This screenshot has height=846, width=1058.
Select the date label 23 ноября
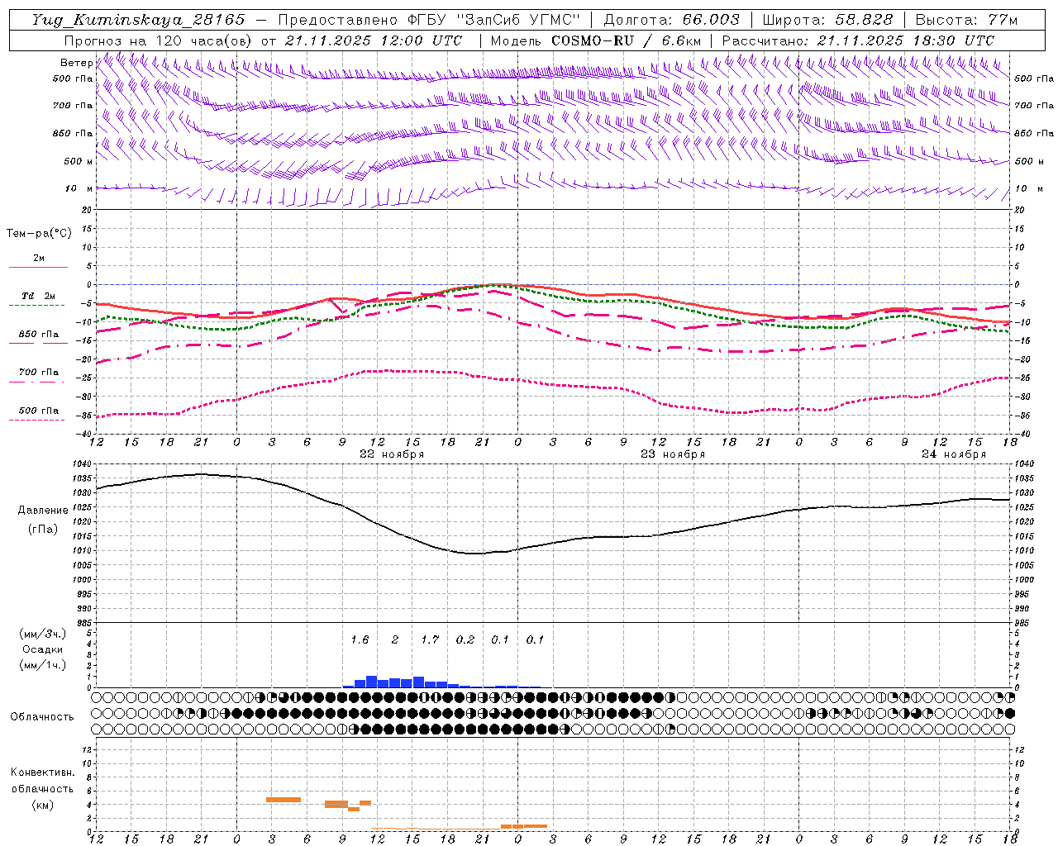tap(673, 454)
